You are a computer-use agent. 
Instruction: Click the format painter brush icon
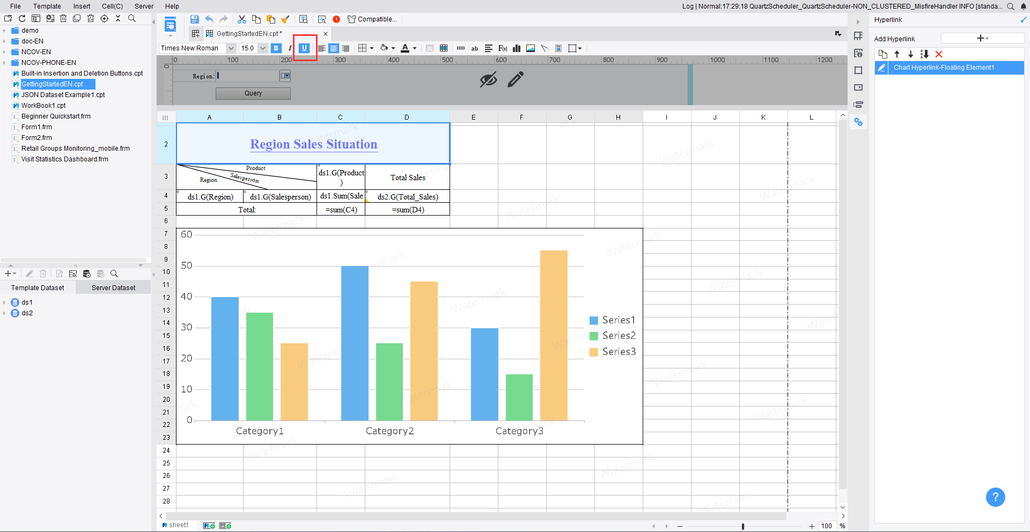tap(285, 19)
